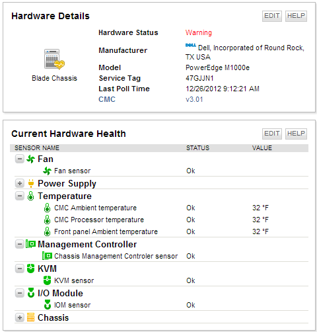
Task: Click the KVM category mouse icon
Action: 30,269
